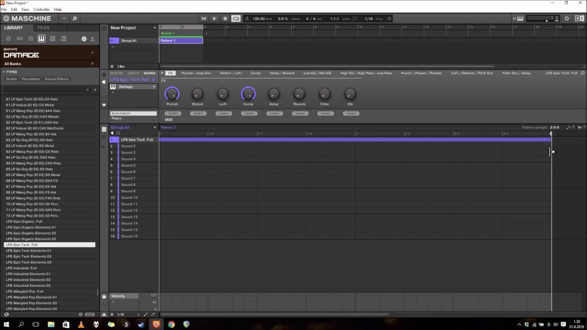
Task: Open the Maschine search magnifier in header
Action: [75, 19]
